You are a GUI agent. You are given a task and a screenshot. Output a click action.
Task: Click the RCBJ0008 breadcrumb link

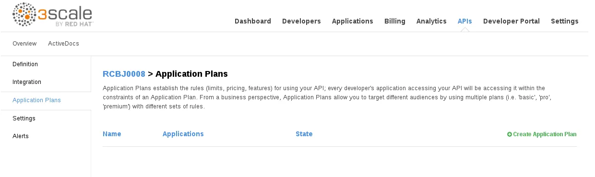124,74
